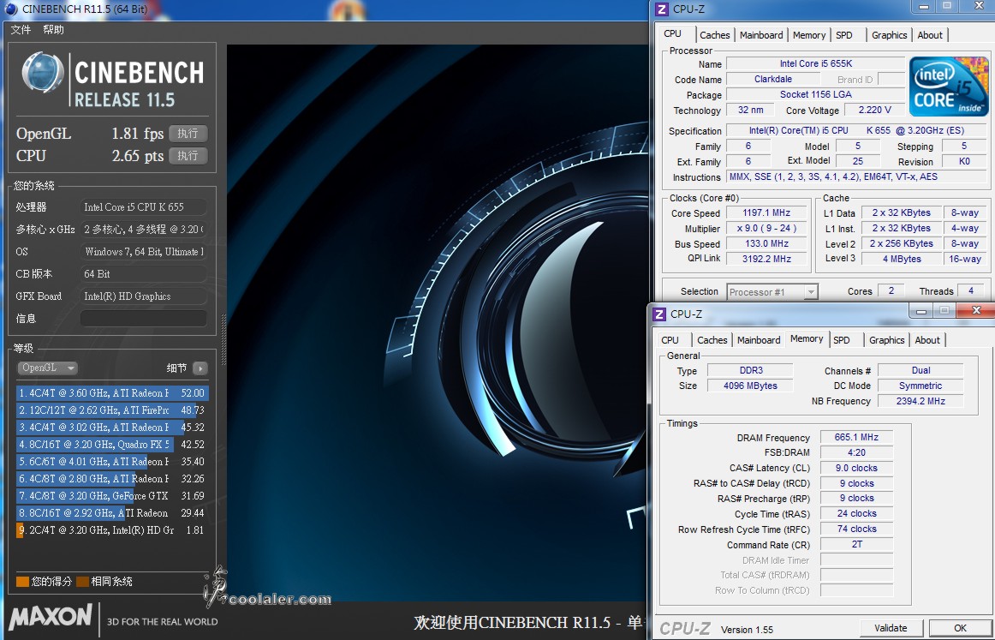The width and height of the screenshot is (995, 640).
Task: Run the OpenGL benchmark test
Action: click(x=188, y=134)
